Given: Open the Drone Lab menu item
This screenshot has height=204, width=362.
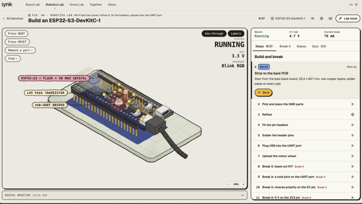Looking at the screenshot, I should (x=77, y=4).
